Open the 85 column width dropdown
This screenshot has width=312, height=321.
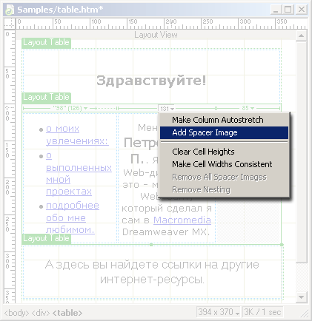[248, 108]
